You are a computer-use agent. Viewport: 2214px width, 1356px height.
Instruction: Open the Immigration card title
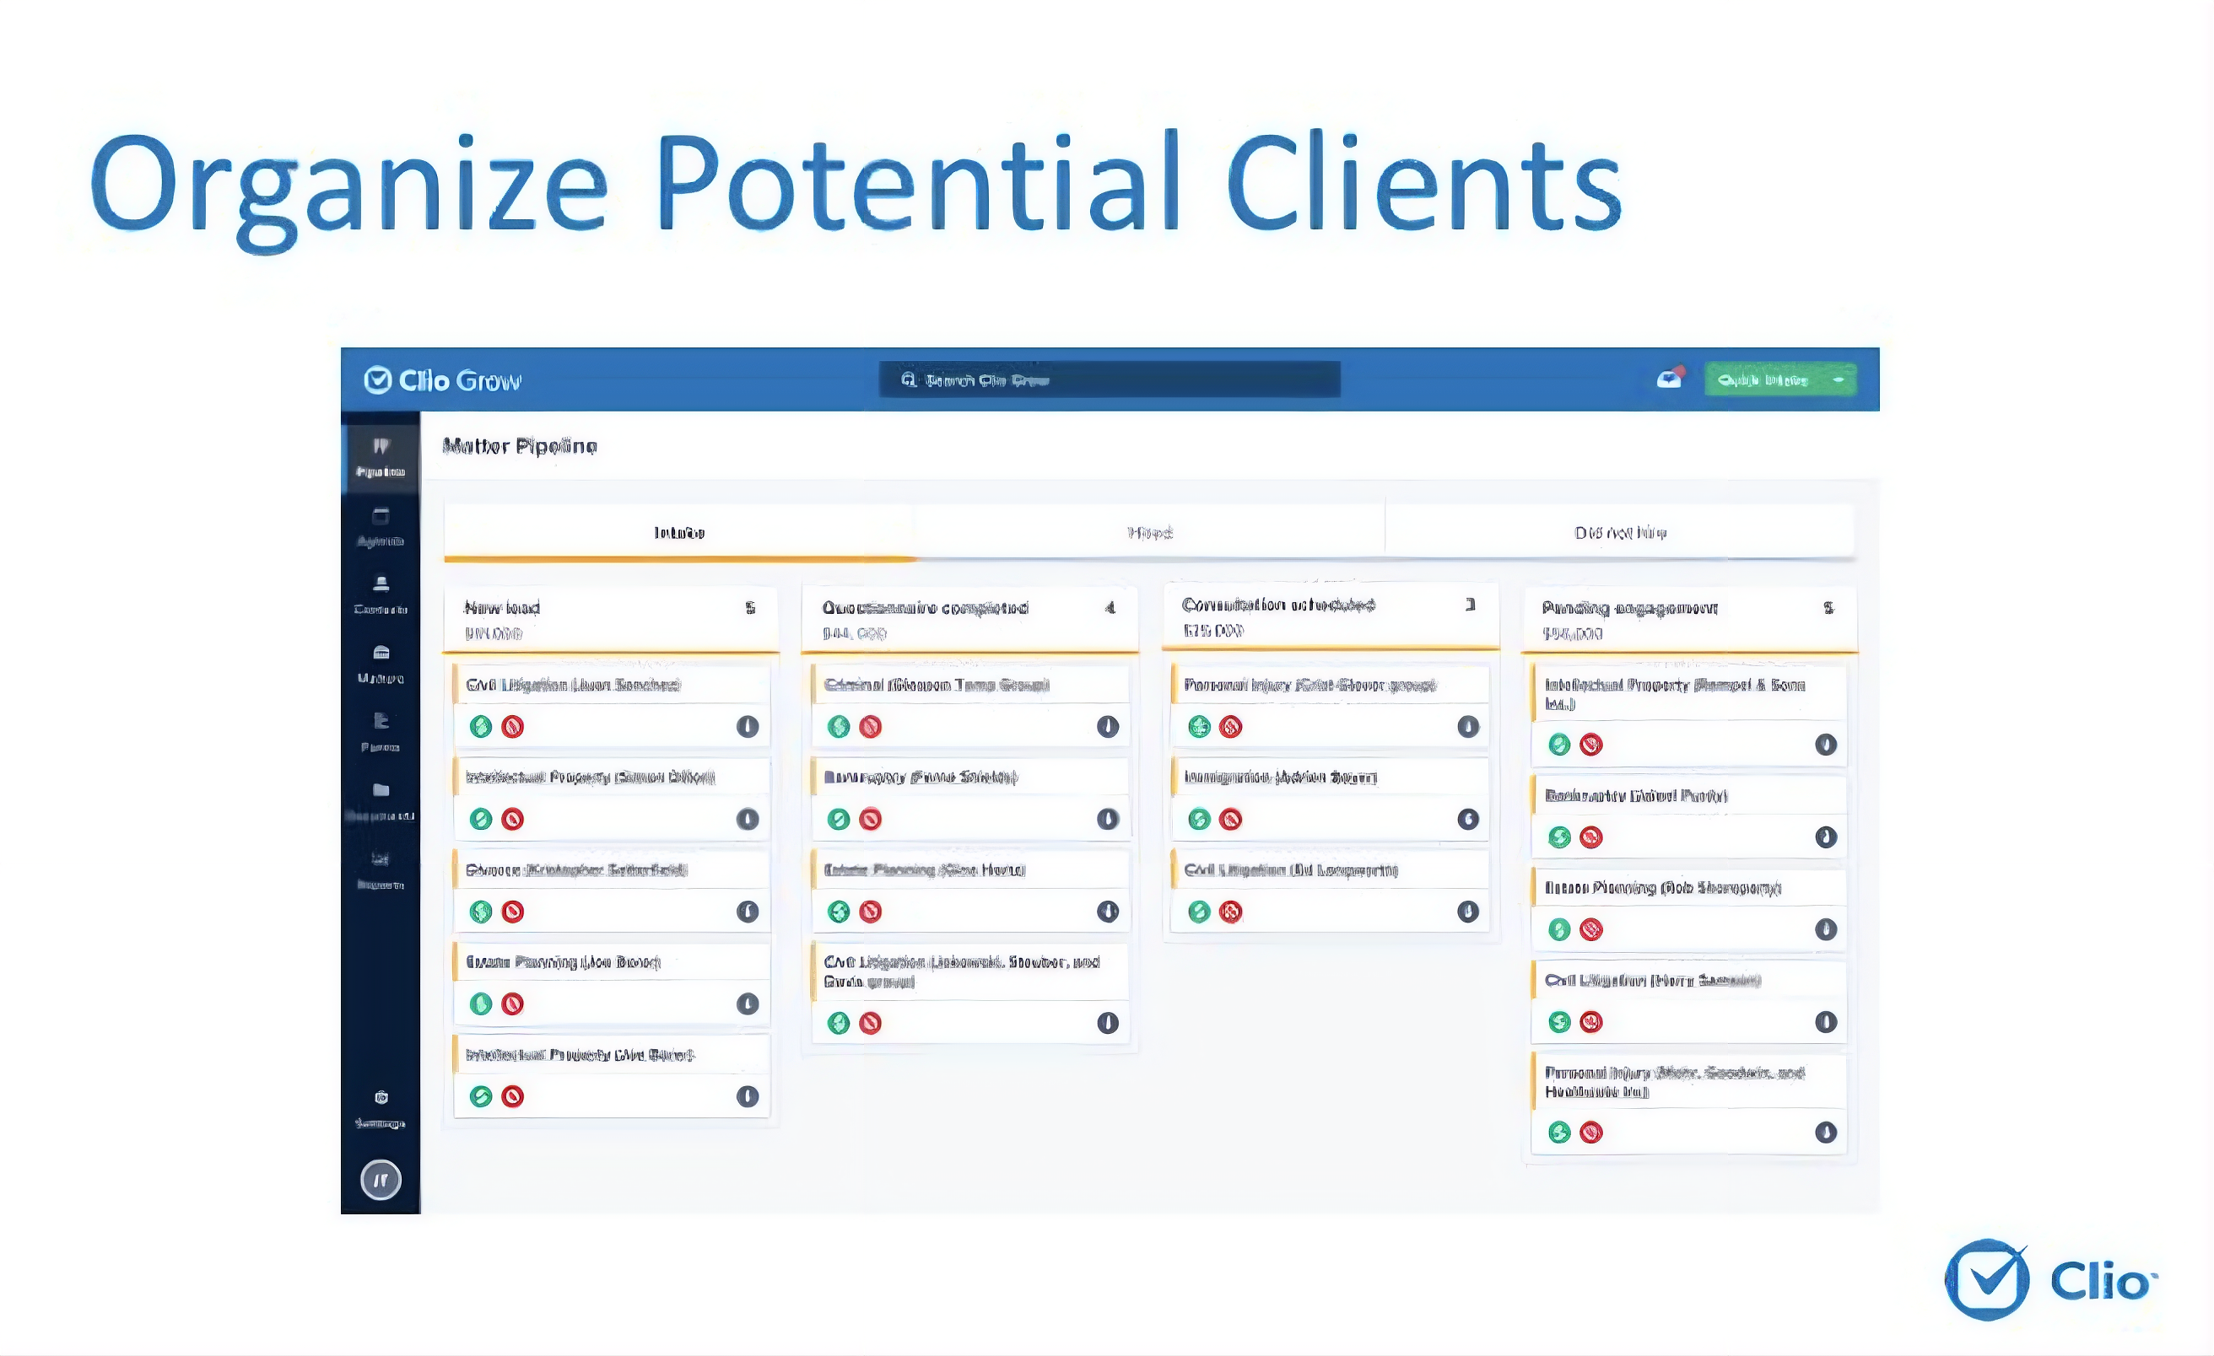tap(1281, 778)
